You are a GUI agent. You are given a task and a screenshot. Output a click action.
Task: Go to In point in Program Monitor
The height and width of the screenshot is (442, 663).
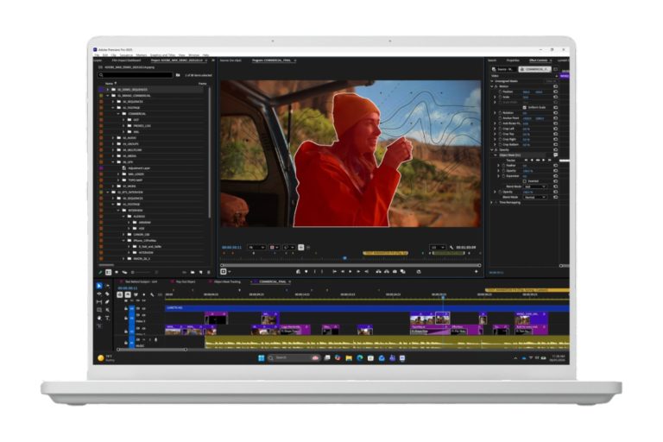(334, 272)
